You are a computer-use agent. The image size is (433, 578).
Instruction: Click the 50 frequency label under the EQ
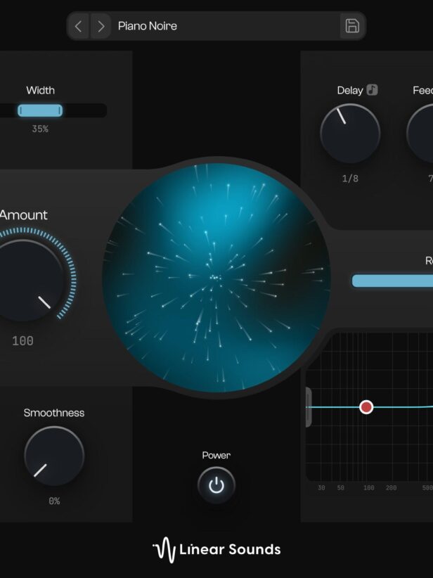point(340,488)
